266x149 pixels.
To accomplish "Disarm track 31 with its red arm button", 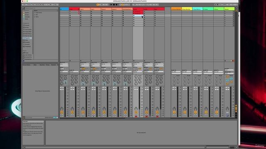I will [136, 116].
